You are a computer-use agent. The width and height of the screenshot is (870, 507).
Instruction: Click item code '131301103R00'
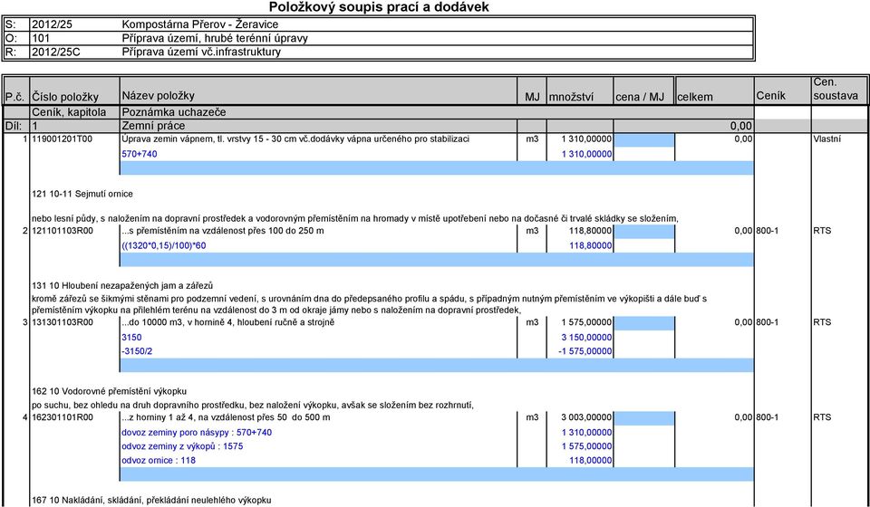tap(63, 322)
